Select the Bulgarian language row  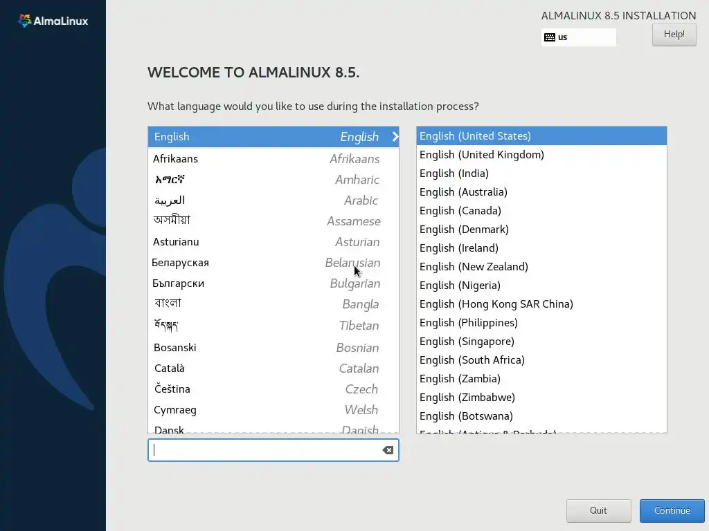(x=273, y=283)
